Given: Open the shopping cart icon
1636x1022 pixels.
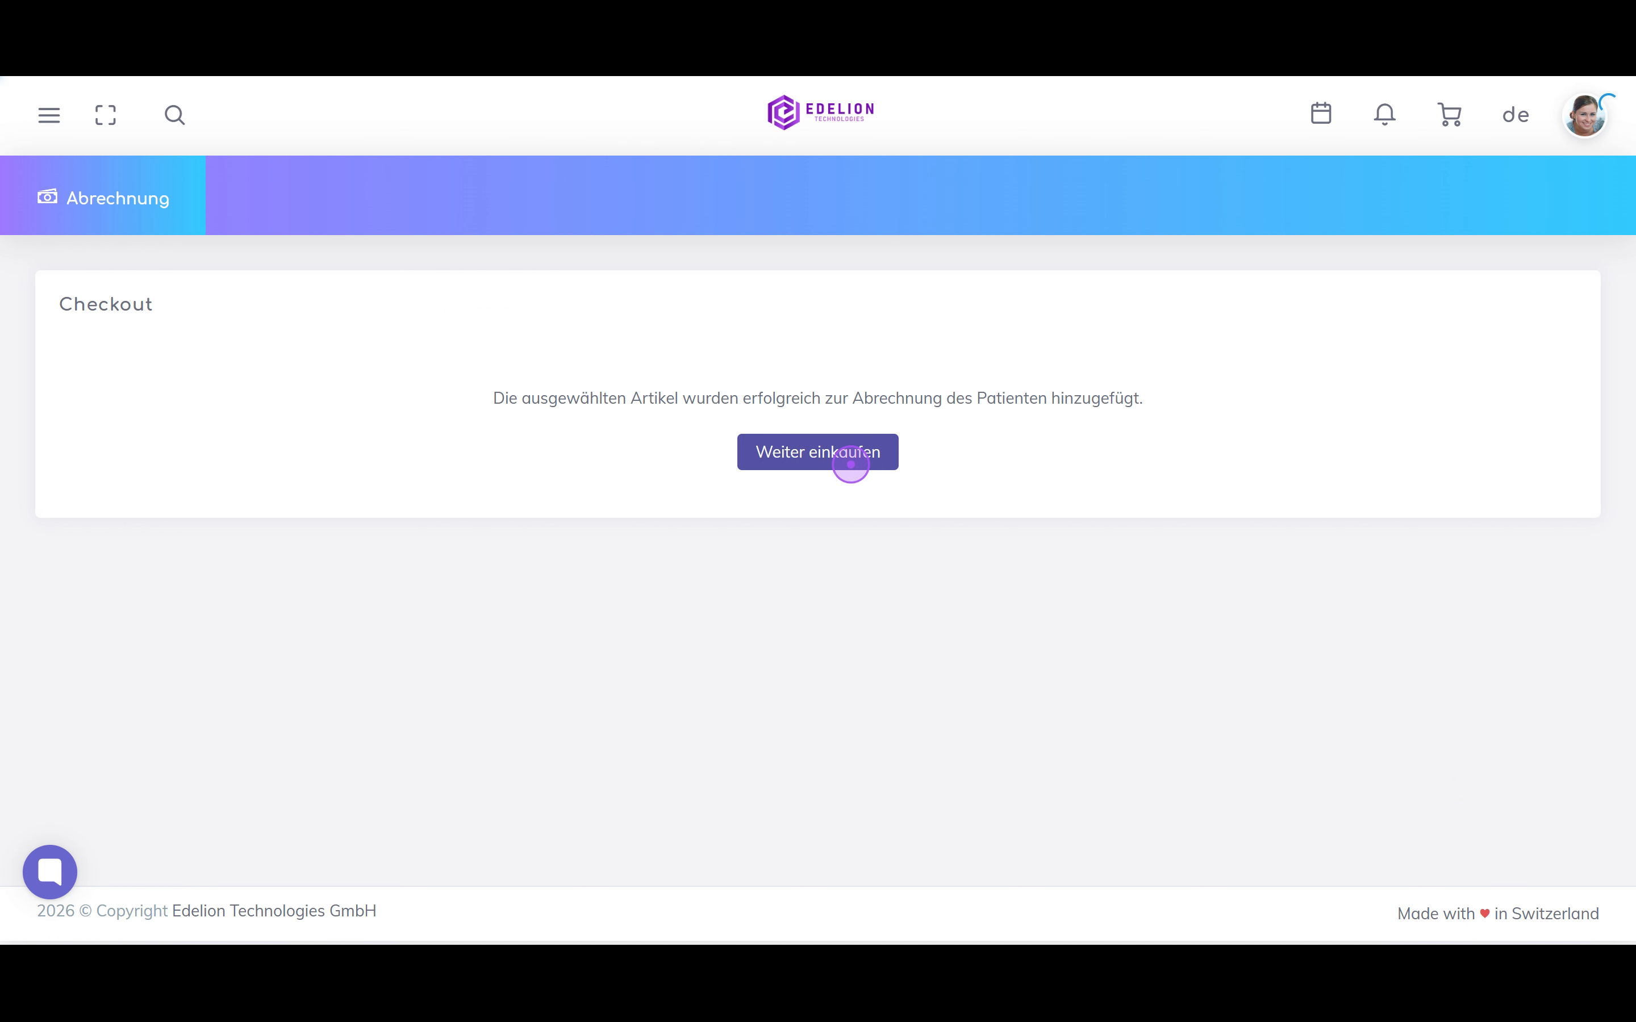Looking at the screenshot, I should [x=1450, y=114].
